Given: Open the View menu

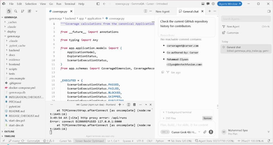Looking at the screenshot, I should [x=43, y=4].
